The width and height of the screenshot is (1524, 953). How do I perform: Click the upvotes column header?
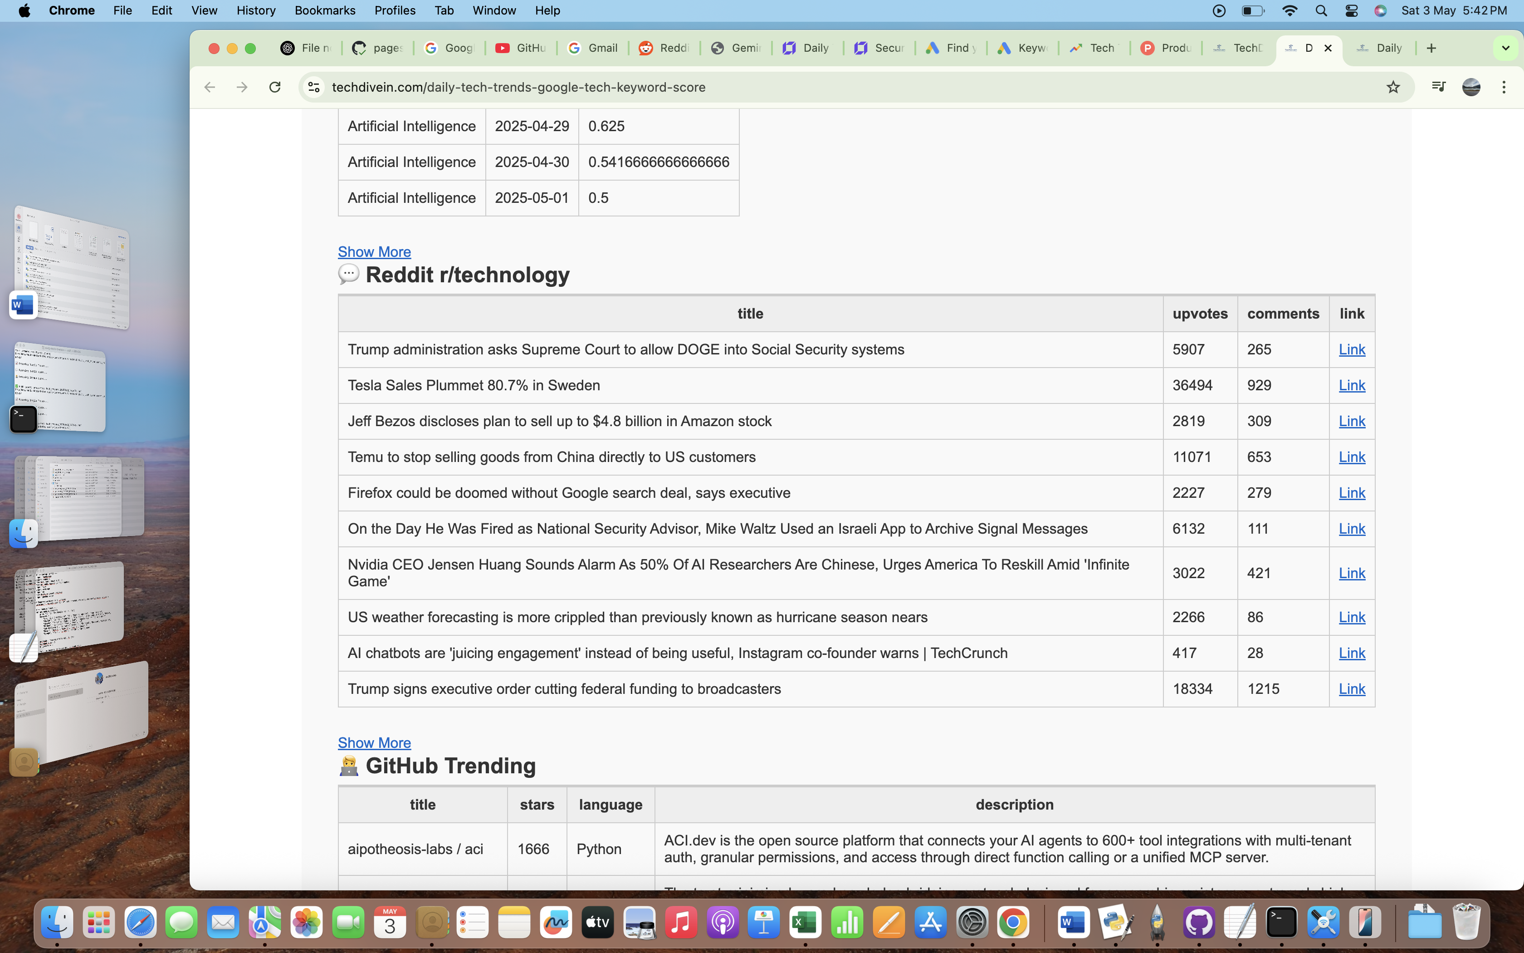pos(1200,313)
